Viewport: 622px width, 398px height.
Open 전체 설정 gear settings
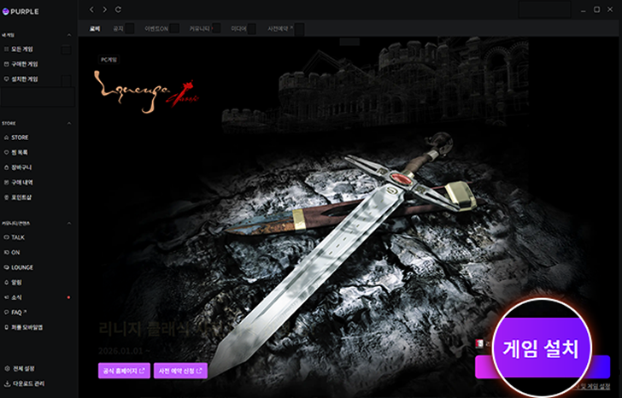coord(20,369)
